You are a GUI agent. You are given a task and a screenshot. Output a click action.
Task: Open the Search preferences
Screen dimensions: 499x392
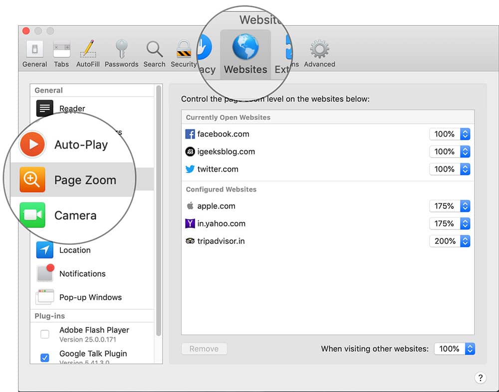154,52
